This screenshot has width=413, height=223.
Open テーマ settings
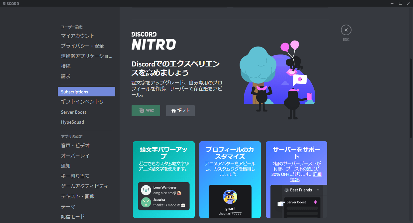coord(86,206)
